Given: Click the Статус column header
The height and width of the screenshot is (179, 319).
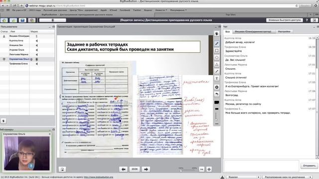Looking at the screenshot, I should point(4,31).
